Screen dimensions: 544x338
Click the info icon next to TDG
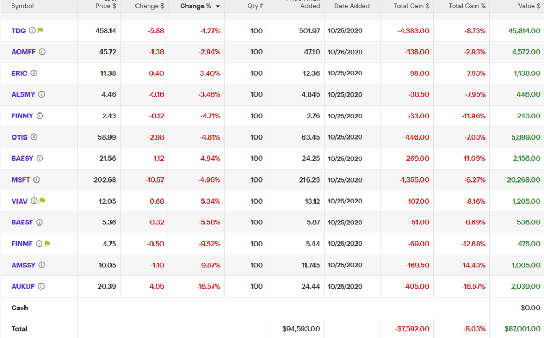click(32, 31)
